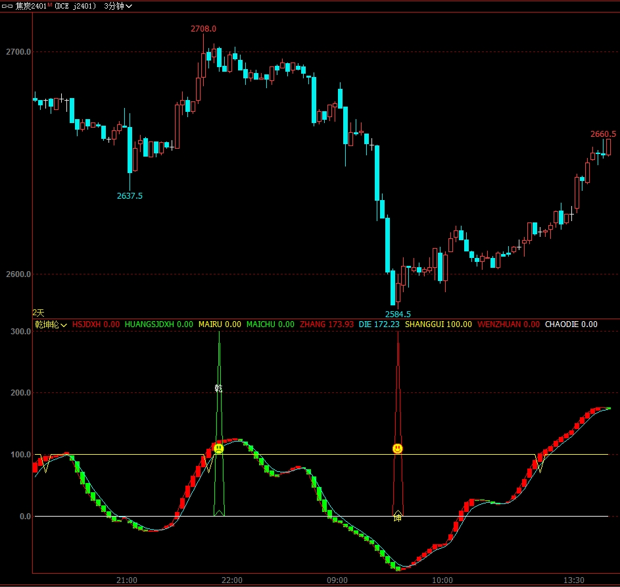Viewport: 620px width, 587px height.
Task: Click the 13:30 time axis marker
Action: pos(574,580)
